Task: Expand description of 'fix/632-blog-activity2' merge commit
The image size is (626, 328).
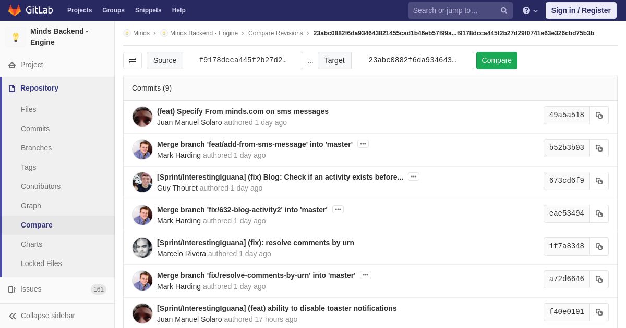Action: 338,209
